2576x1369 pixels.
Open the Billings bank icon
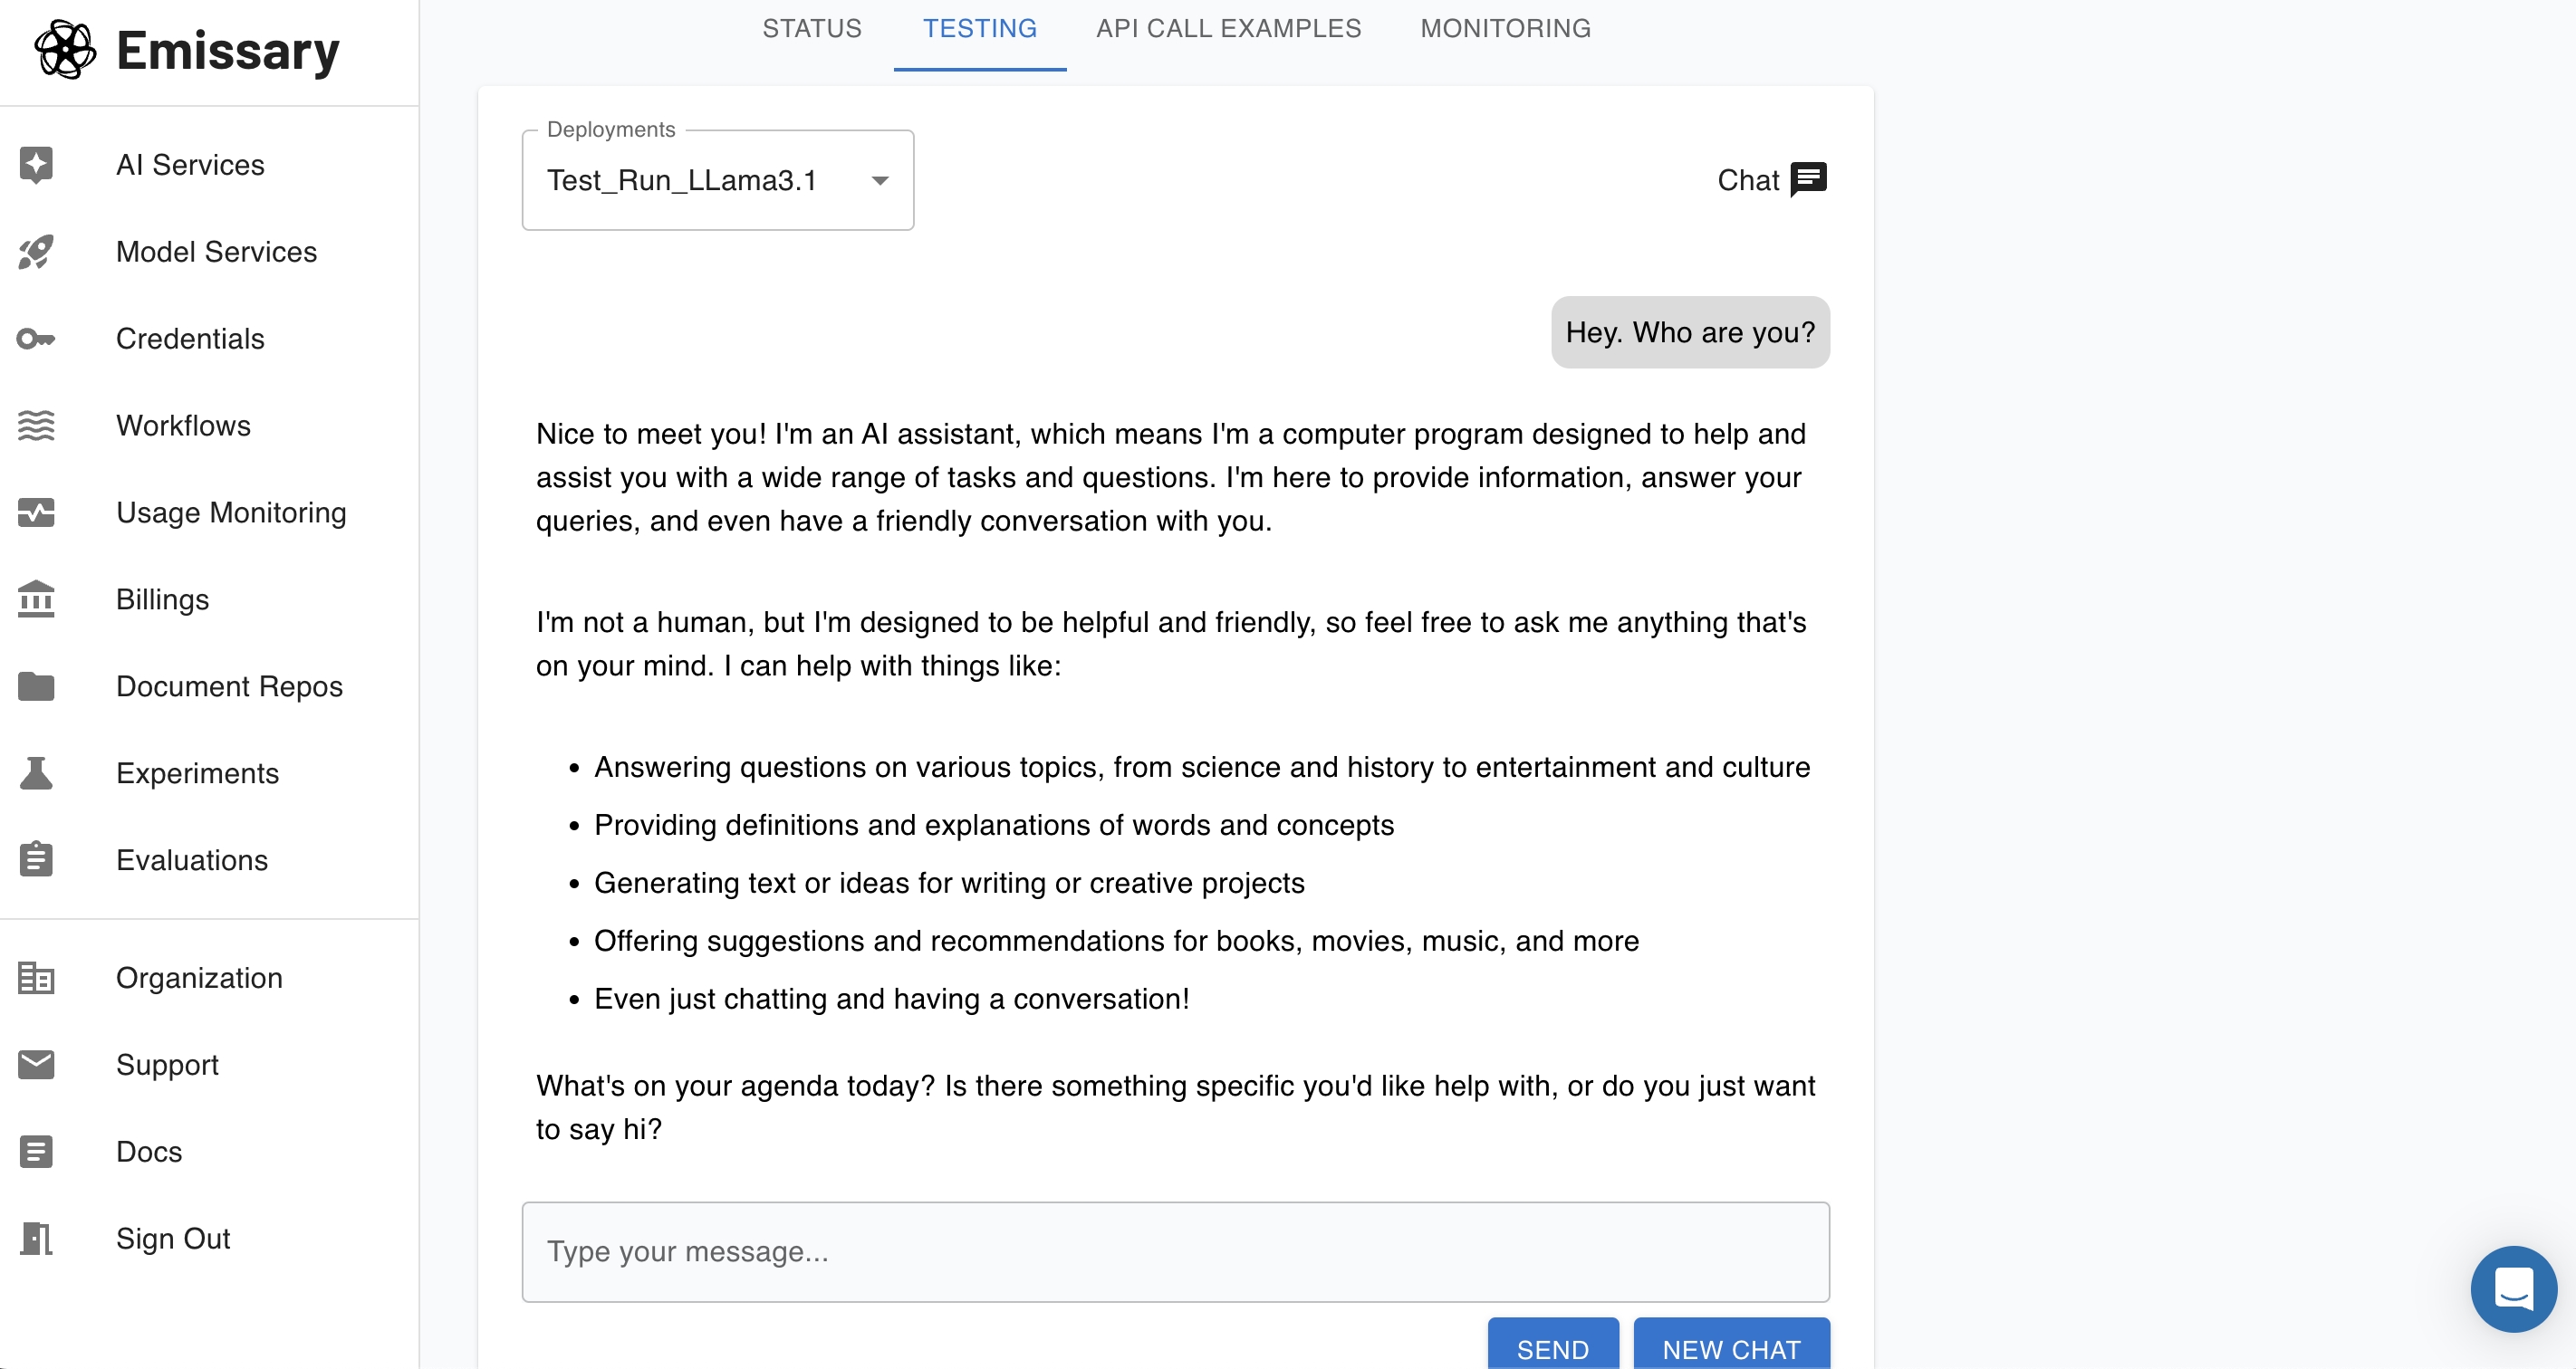coord(36,599)
